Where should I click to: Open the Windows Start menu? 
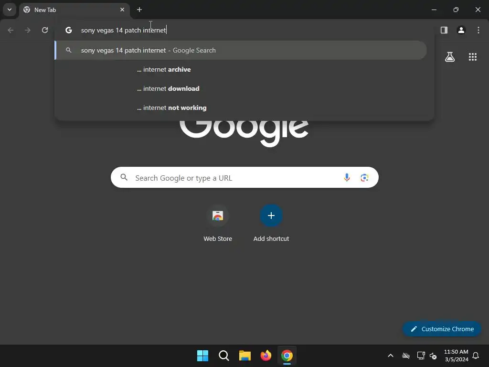202,356
